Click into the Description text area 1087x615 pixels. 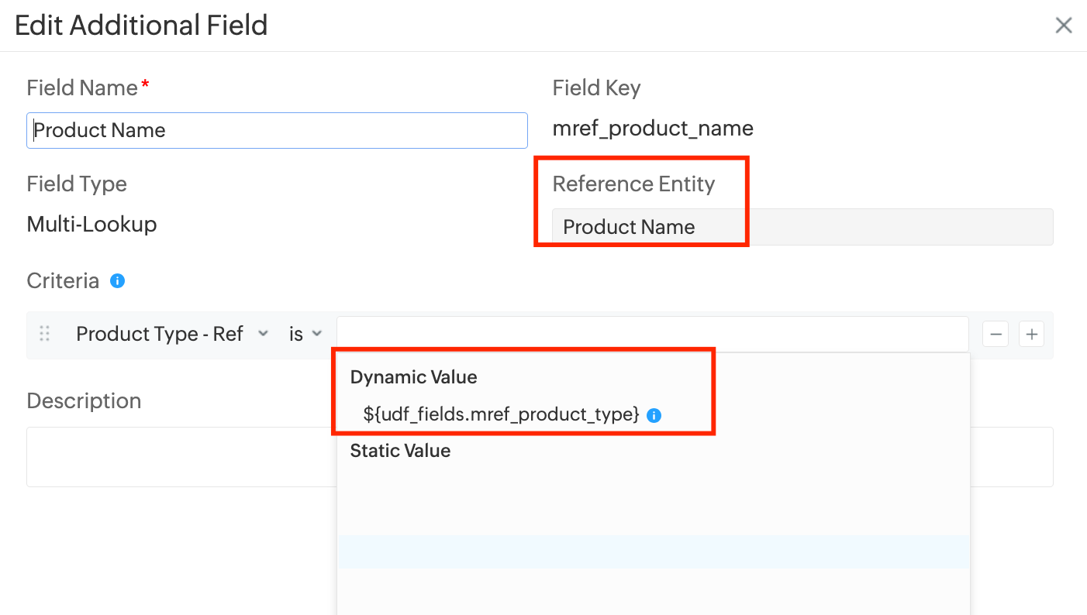click(x=180, y=457)
